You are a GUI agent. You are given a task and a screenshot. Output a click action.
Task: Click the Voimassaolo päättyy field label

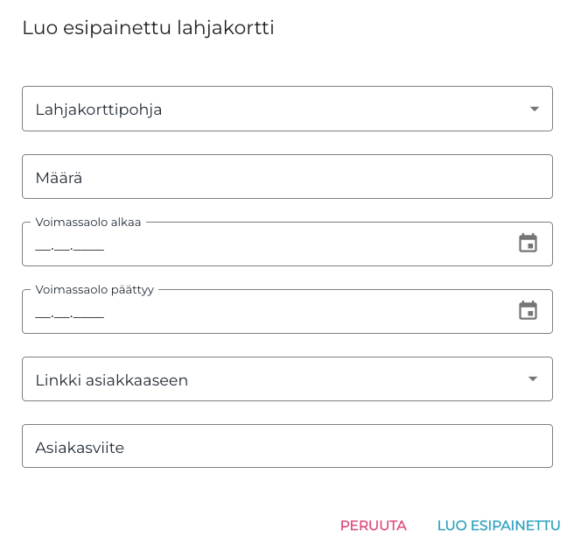coord(94,290)
